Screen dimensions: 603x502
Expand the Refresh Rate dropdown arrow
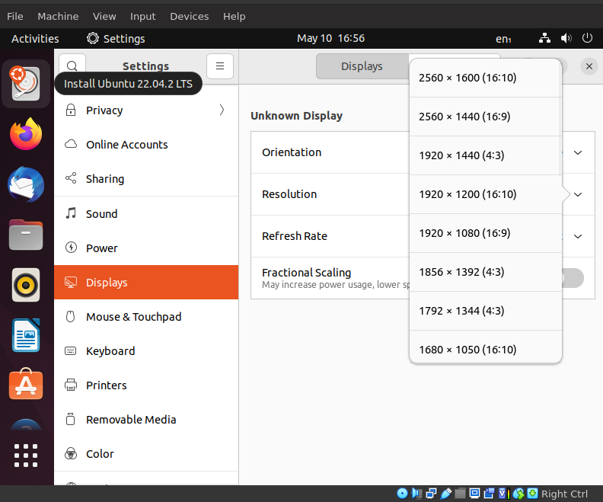(x=578, y=237)
